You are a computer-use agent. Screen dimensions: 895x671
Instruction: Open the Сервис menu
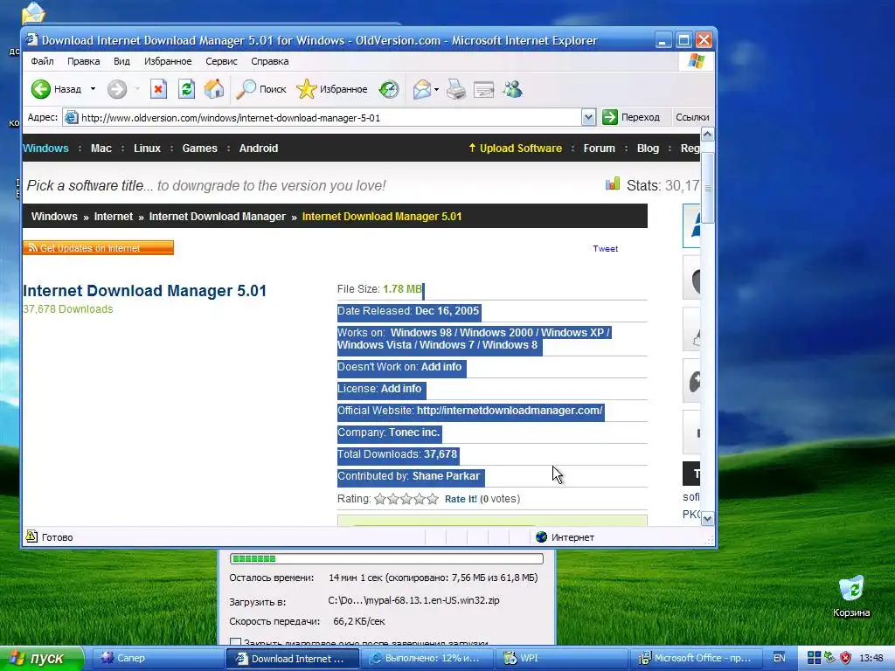221,61
